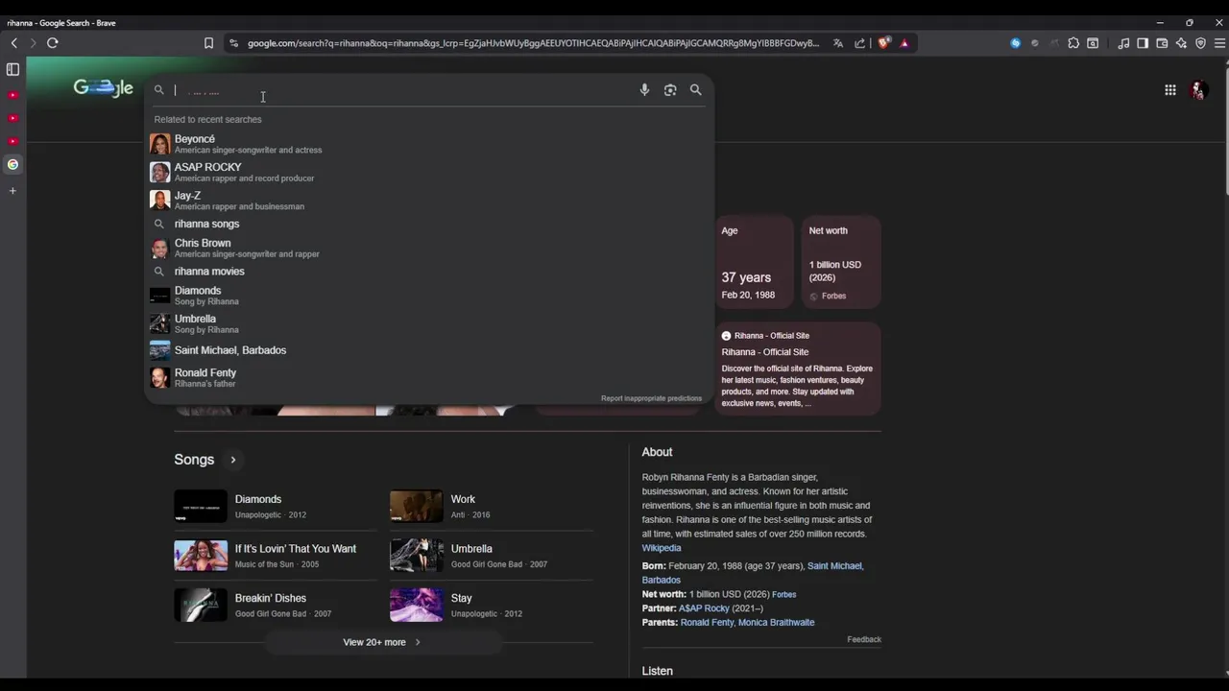Switch to the second YouTube vertical tab
This screenshot has height=691, width=1229.
pyautogui.click(x=12, y=118)
